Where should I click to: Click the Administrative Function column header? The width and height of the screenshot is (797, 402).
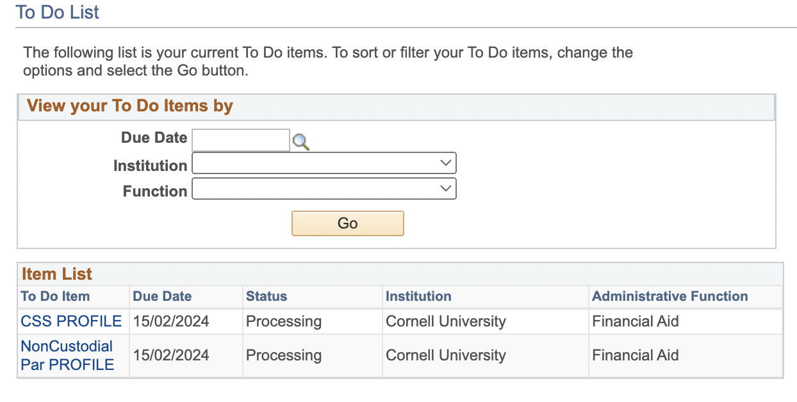point(670,296)
